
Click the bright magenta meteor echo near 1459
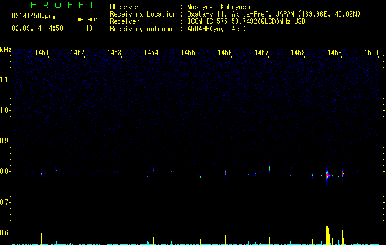pyautogui.click(x=328, y=175)
